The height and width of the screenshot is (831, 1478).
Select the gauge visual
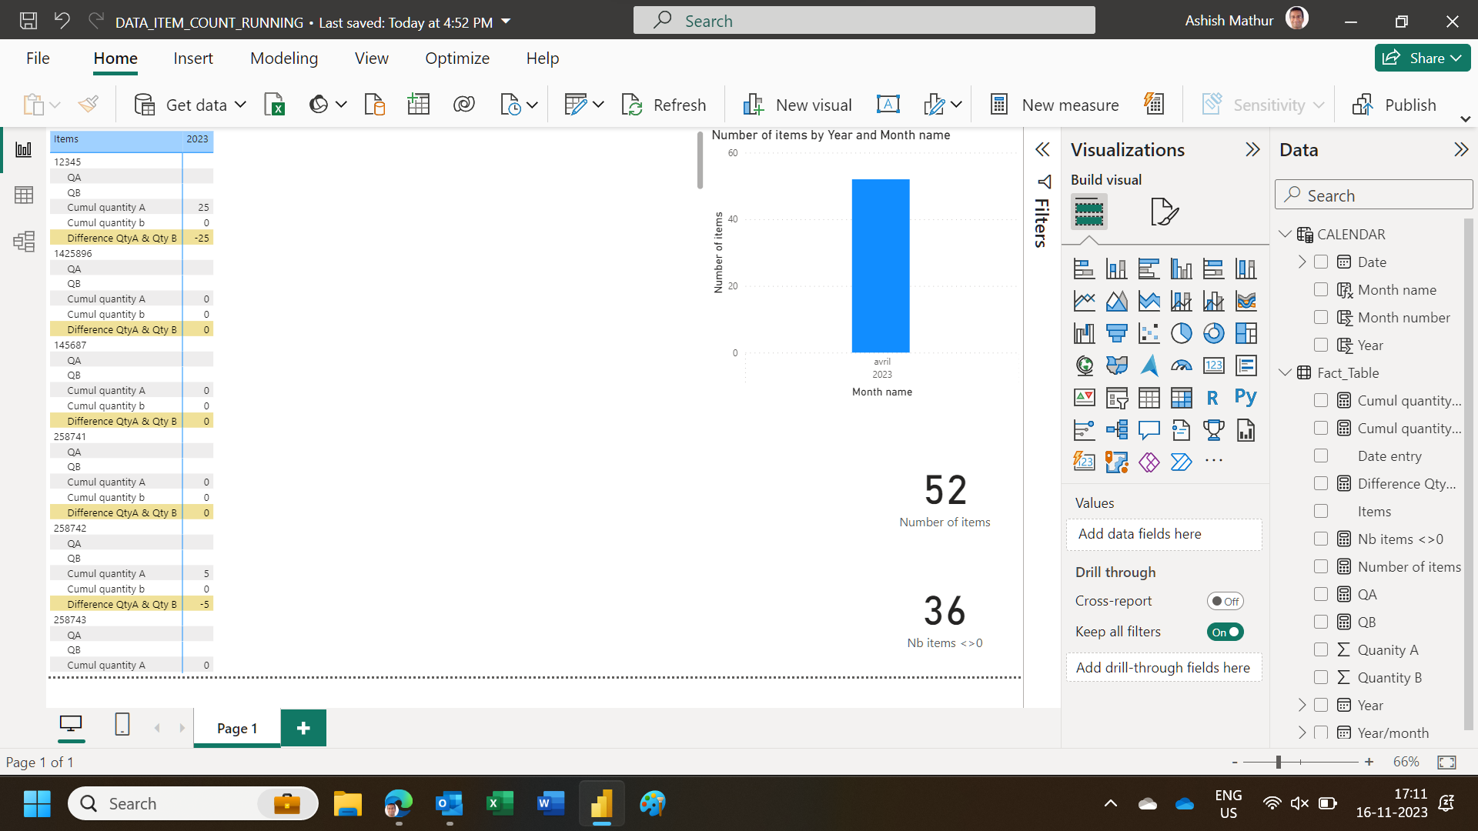[1181, 365]
